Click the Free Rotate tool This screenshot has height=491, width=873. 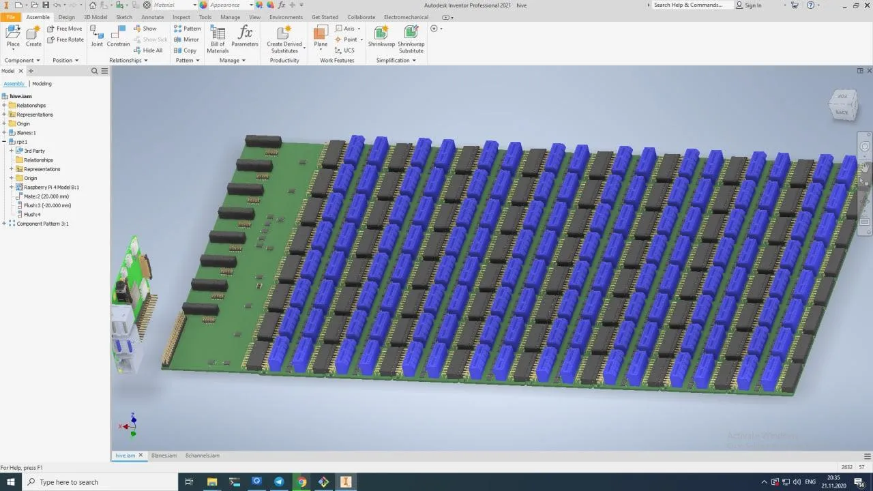click(65, 40)
